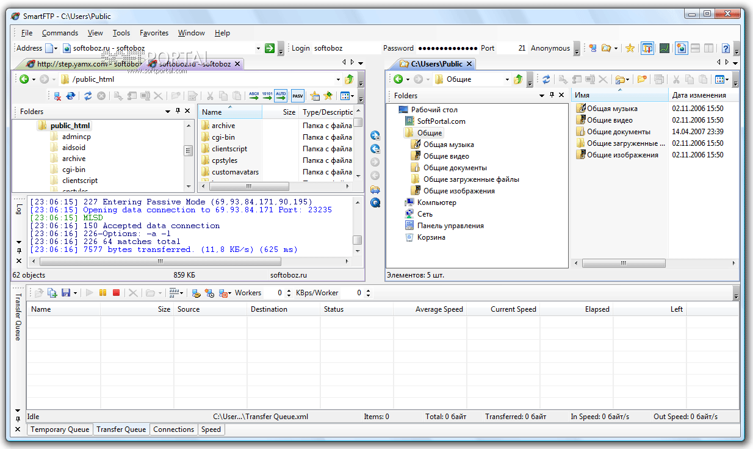Switch to the Temporary Queue tab
Screen dimensions: 753x449
tap(60, 429)
